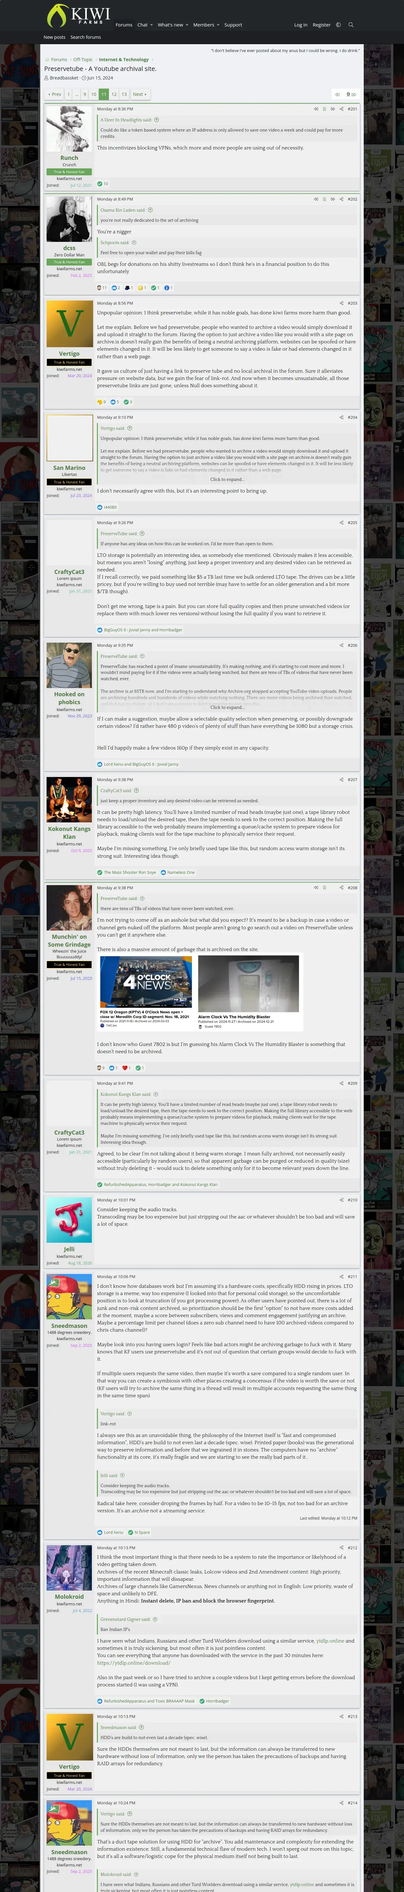Toggle the dark/light style switch icon
Screen dimensions: 404x1892
(338, 25)
